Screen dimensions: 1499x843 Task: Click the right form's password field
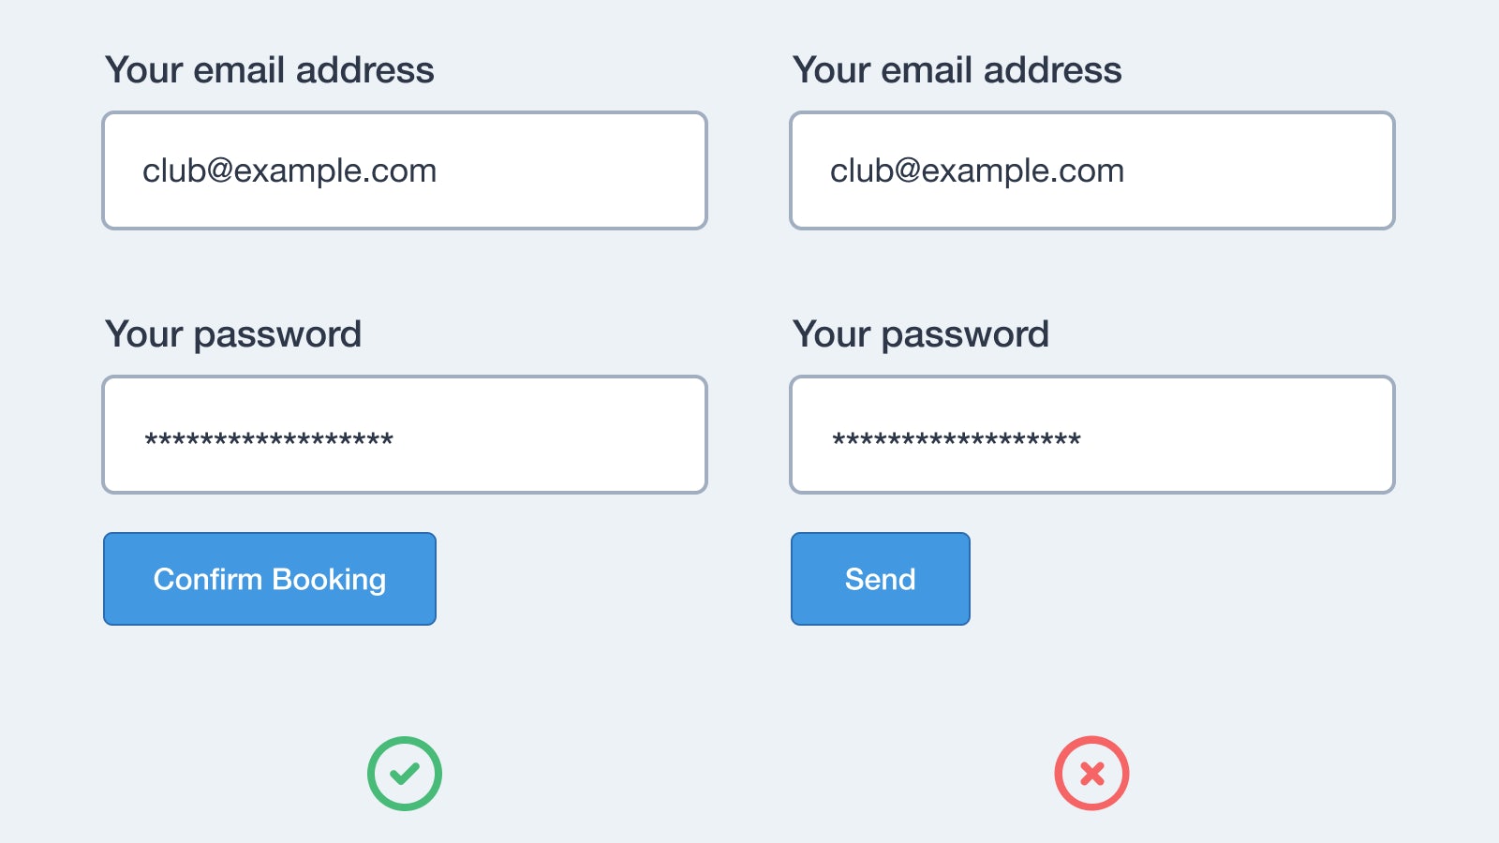pyautogui.click(x=1091, y=435)
